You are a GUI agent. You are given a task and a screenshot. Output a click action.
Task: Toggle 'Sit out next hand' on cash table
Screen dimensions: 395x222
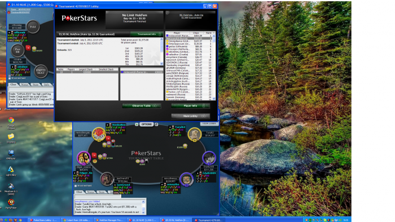click(x=10, y=78)
